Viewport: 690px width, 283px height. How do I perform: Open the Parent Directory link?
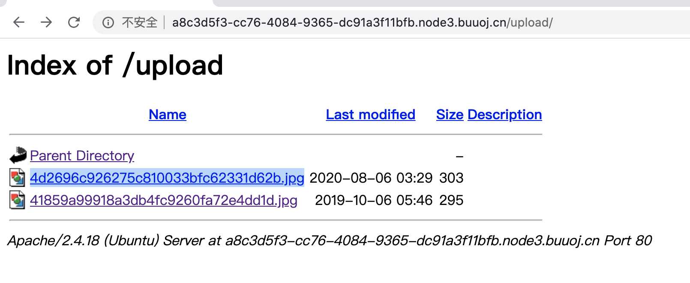point(82,156)
